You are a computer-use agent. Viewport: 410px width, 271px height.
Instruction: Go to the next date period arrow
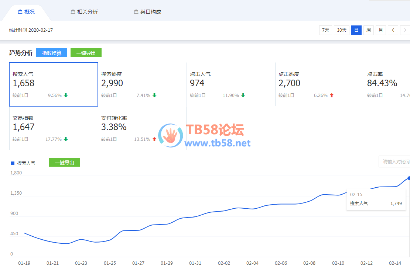[405, 30]
